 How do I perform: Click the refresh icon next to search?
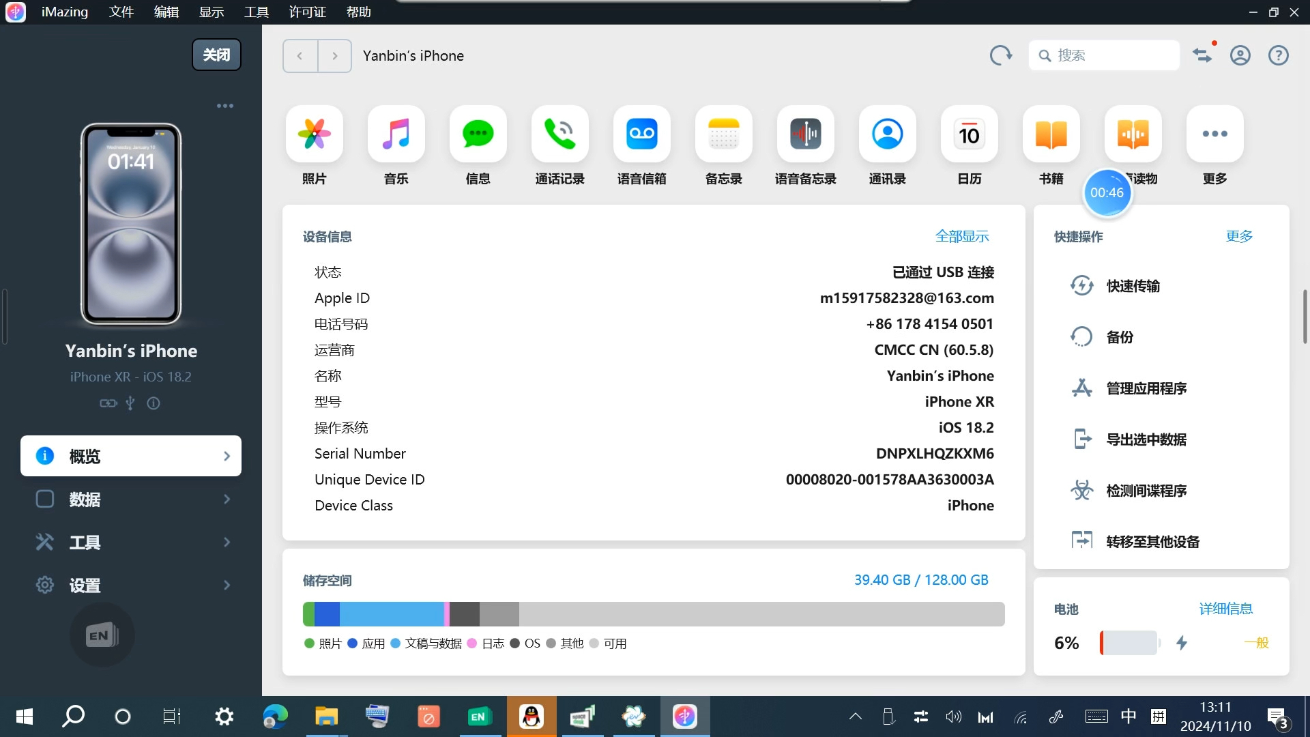click(1000, 55)
